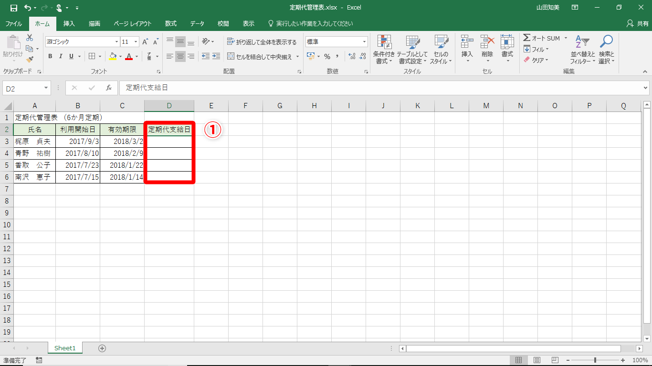Expand the number format dropdown 標準
The height and width of the screenshot is (366, 652).
point(365,42)
